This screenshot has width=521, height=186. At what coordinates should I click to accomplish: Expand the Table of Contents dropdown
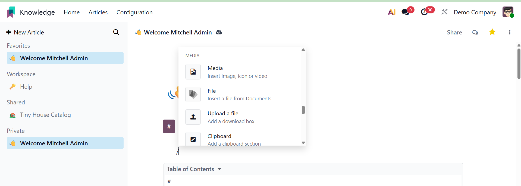219,169
